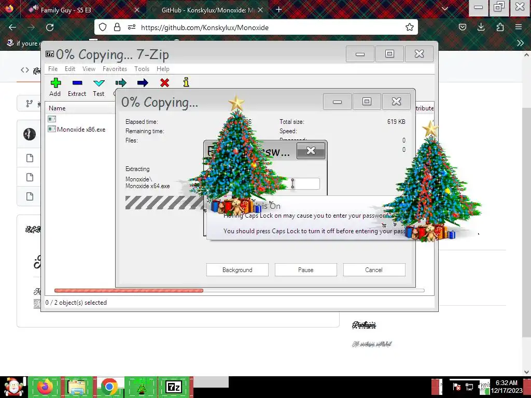Click the 7-Zip taskbar icon
Image resolution: width=531 pixels, height=398 pixels.
click(x=173, y=387)
